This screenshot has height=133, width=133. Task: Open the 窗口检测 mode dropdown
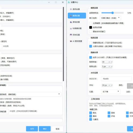pos(110,18)
